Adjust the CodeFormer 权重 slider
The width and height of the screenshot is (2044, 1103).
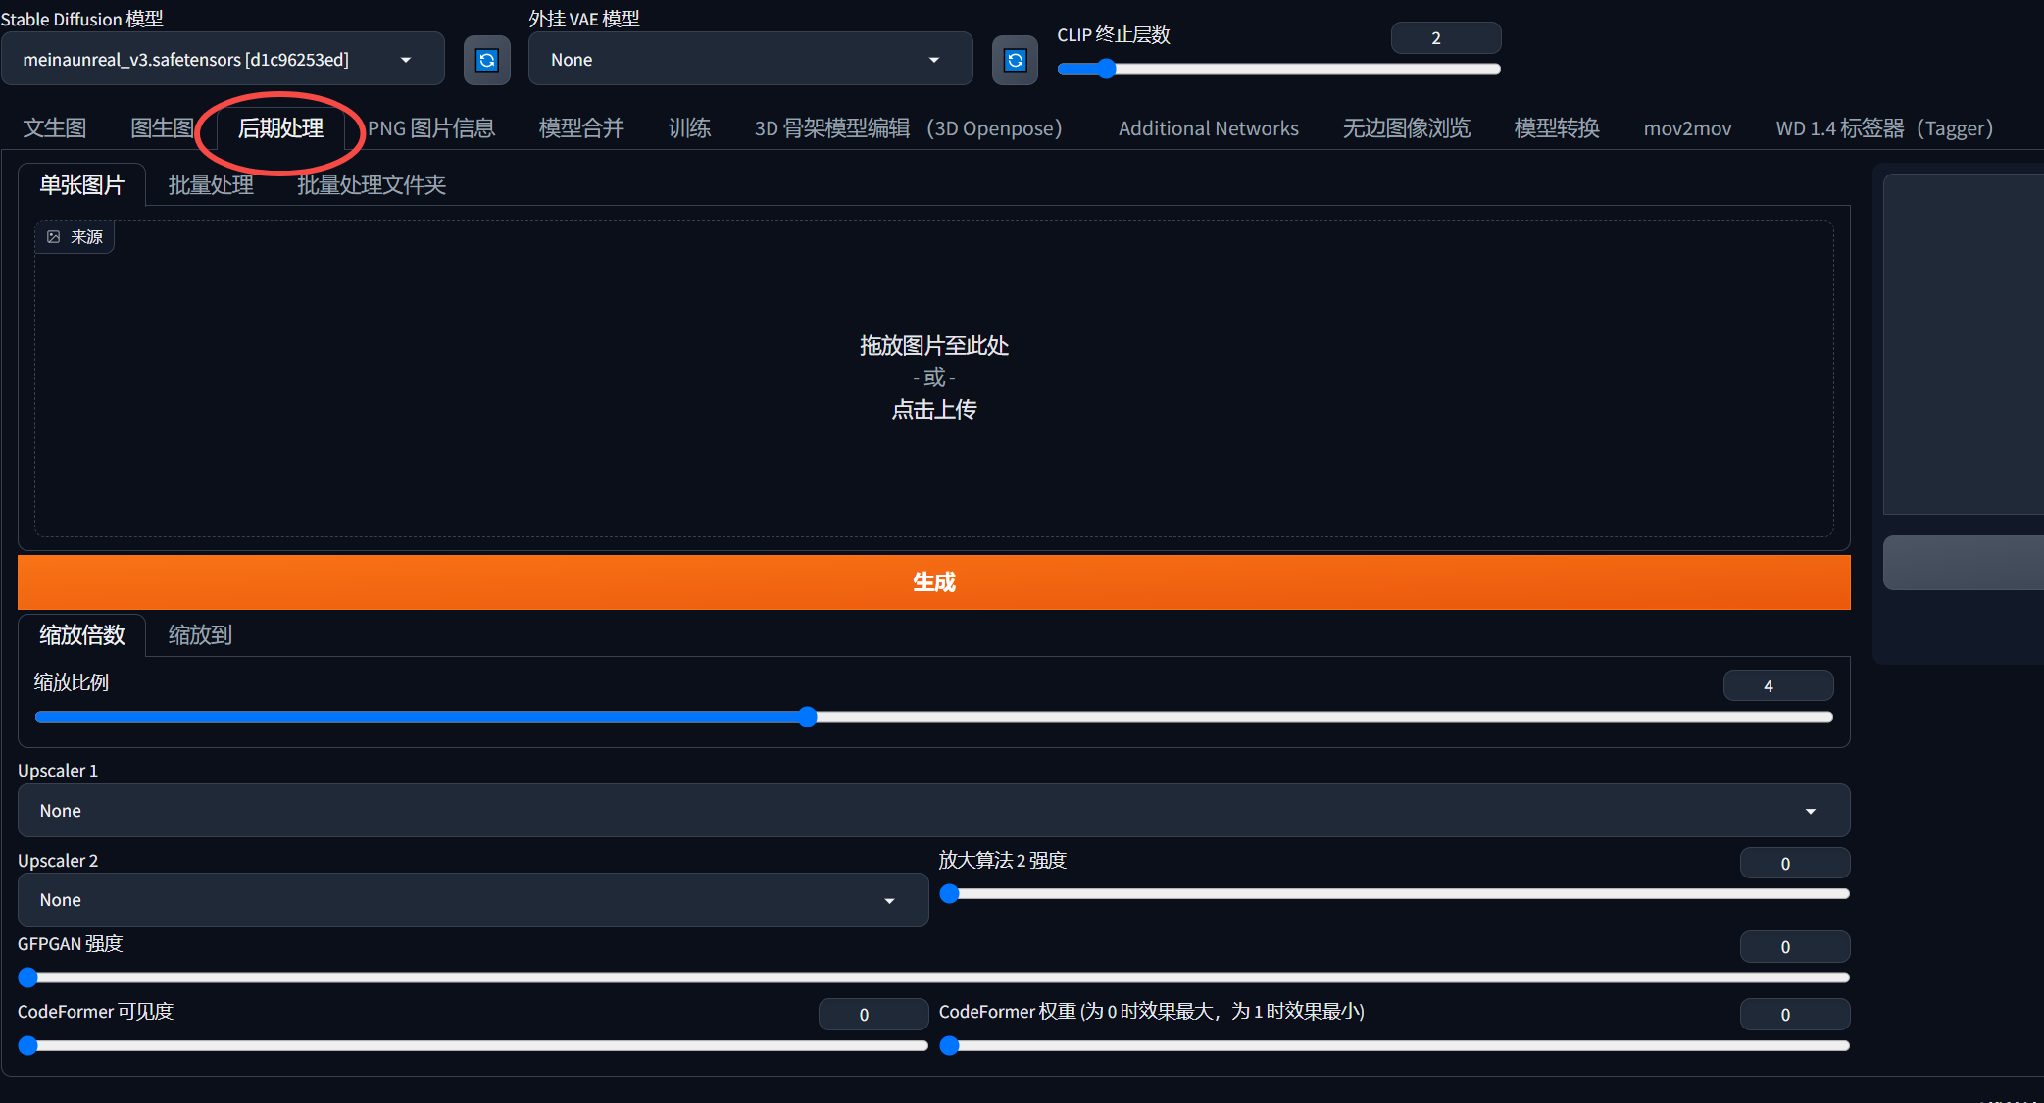(1394, 1045)
